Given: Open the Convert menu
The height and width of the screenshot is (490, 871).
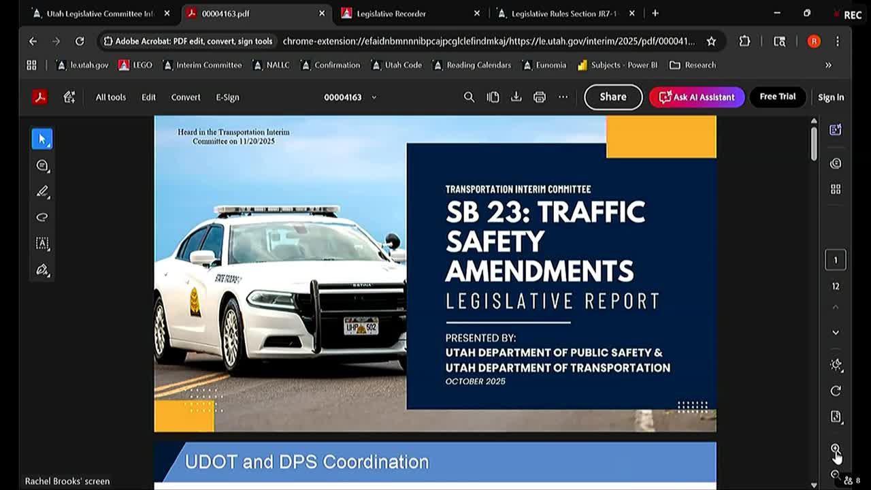Looking at the screenshot, I should pos(185,97).
